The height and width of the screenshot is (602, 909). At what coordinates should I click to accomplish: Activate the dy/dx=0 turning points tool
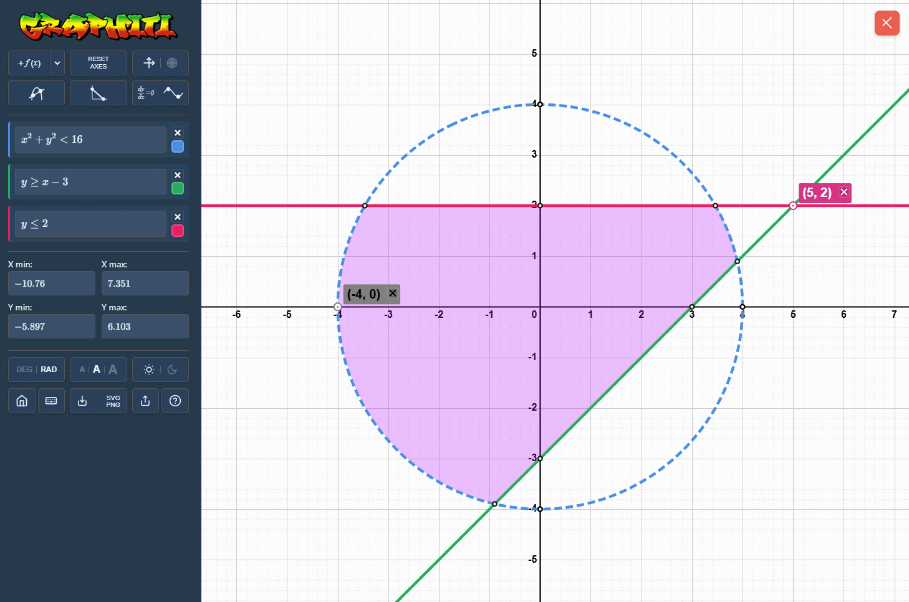pos(160,93)
